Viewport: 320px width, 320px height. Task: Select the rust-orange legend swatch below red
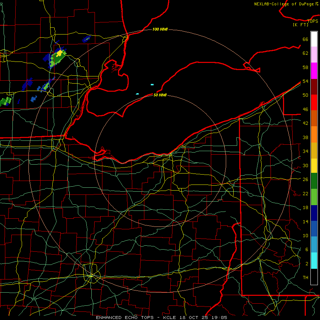tap(314, 118)
